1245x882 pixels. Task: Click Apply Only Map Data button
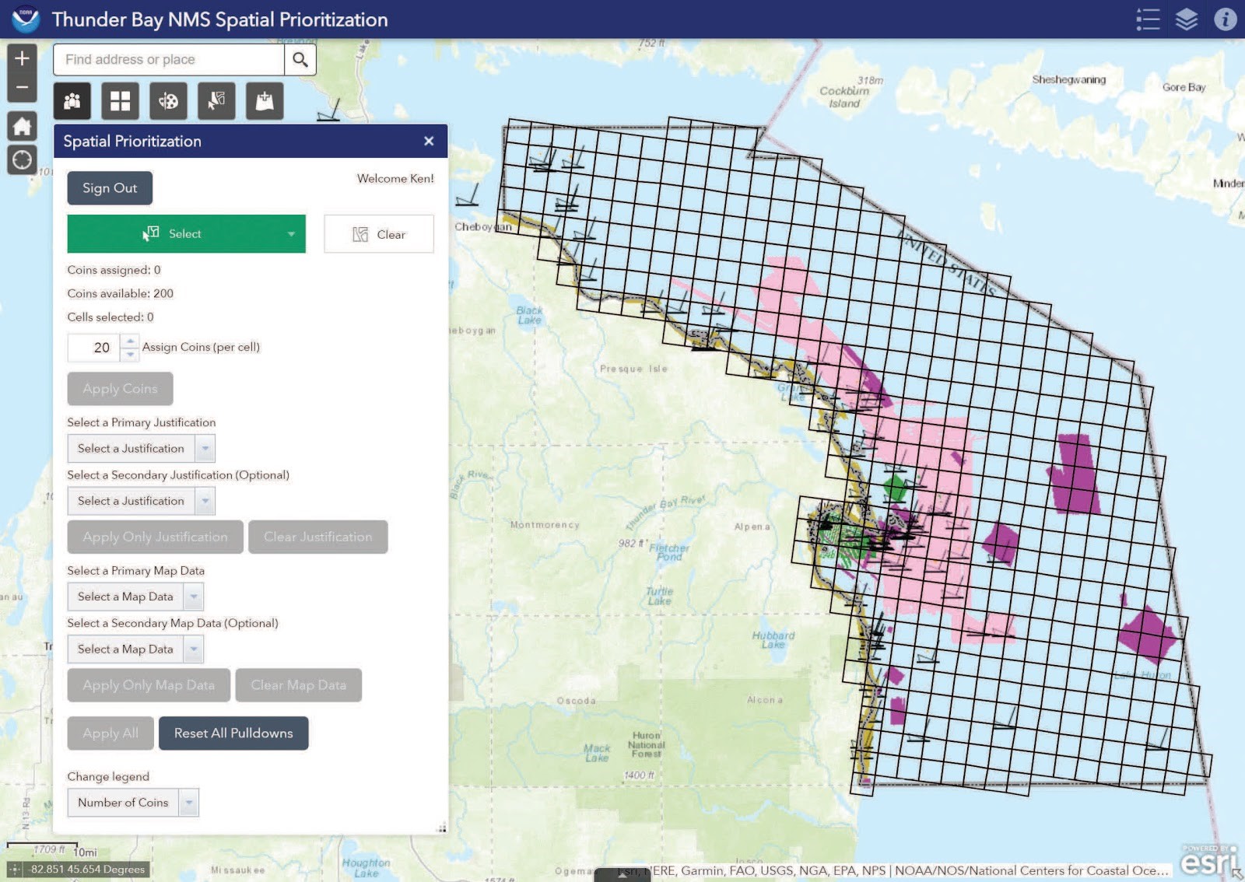(149, 685)
